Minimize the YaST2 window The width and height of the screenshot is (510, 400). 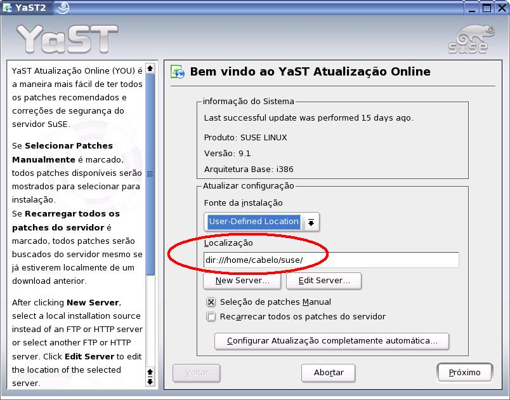click(472, 8)
